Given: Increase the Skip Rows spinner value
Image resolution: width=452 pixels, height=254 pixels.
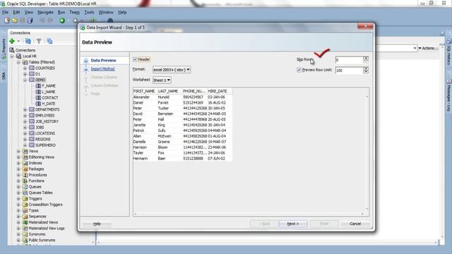Looking at the screenshot, I should [366, 58].
